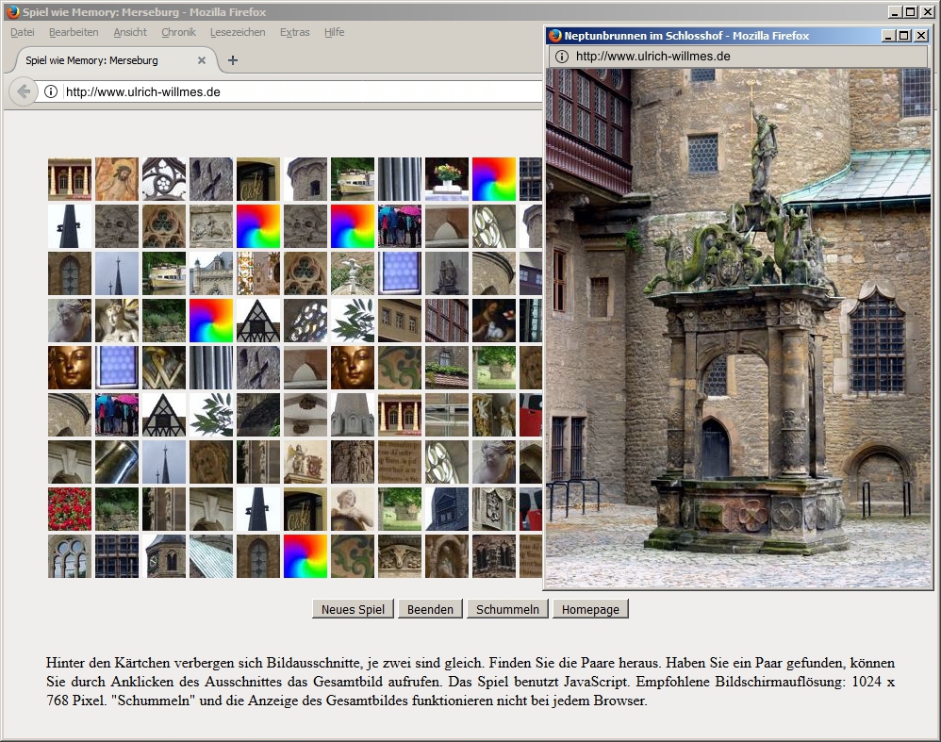Open the Datei menu

pos(23,32)
